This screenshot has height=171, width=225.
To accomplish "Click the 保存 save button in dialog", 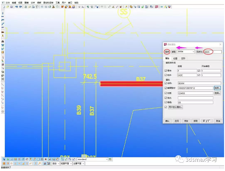I will (167, 52).
